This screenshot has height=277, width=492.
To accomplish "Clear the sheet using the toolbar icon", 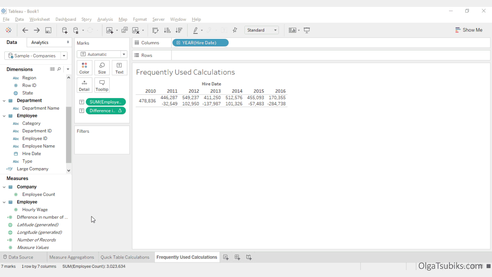I will coord(136,30).
